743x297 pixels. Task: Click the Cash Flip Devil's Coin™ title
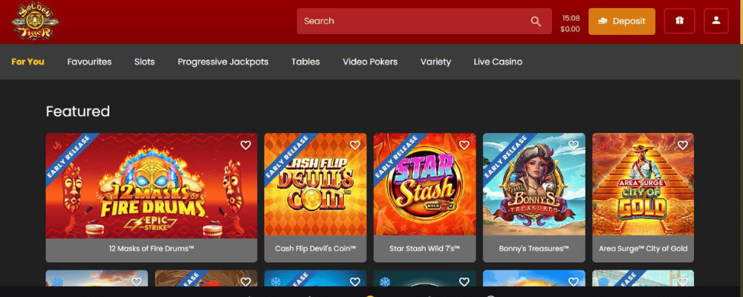point(315,248)
